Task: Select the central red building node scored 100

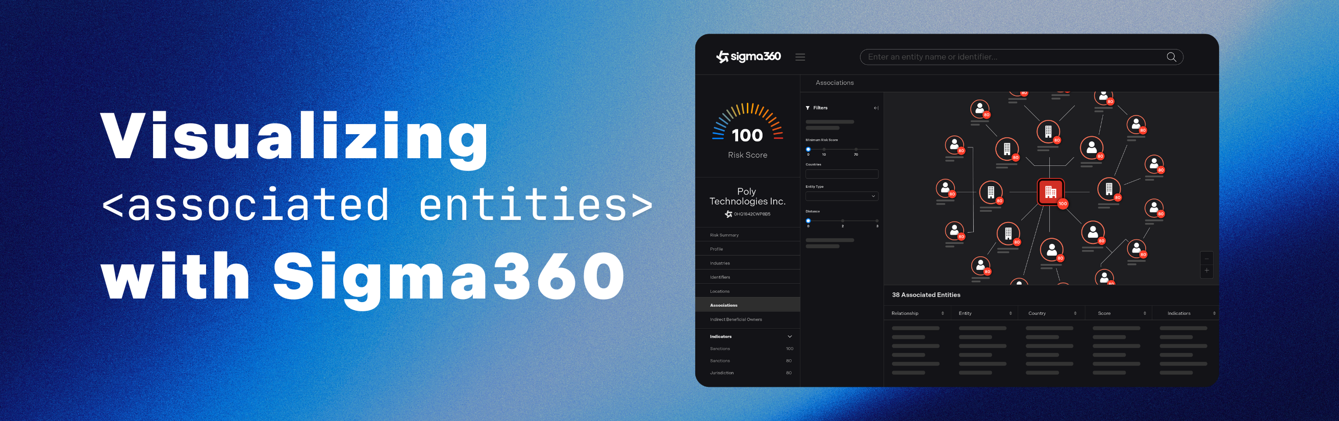Action: click(x=1050, y=192)
